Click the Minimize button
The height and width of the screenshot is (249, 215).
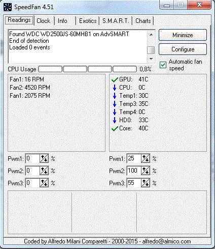[x=183, y=35]
